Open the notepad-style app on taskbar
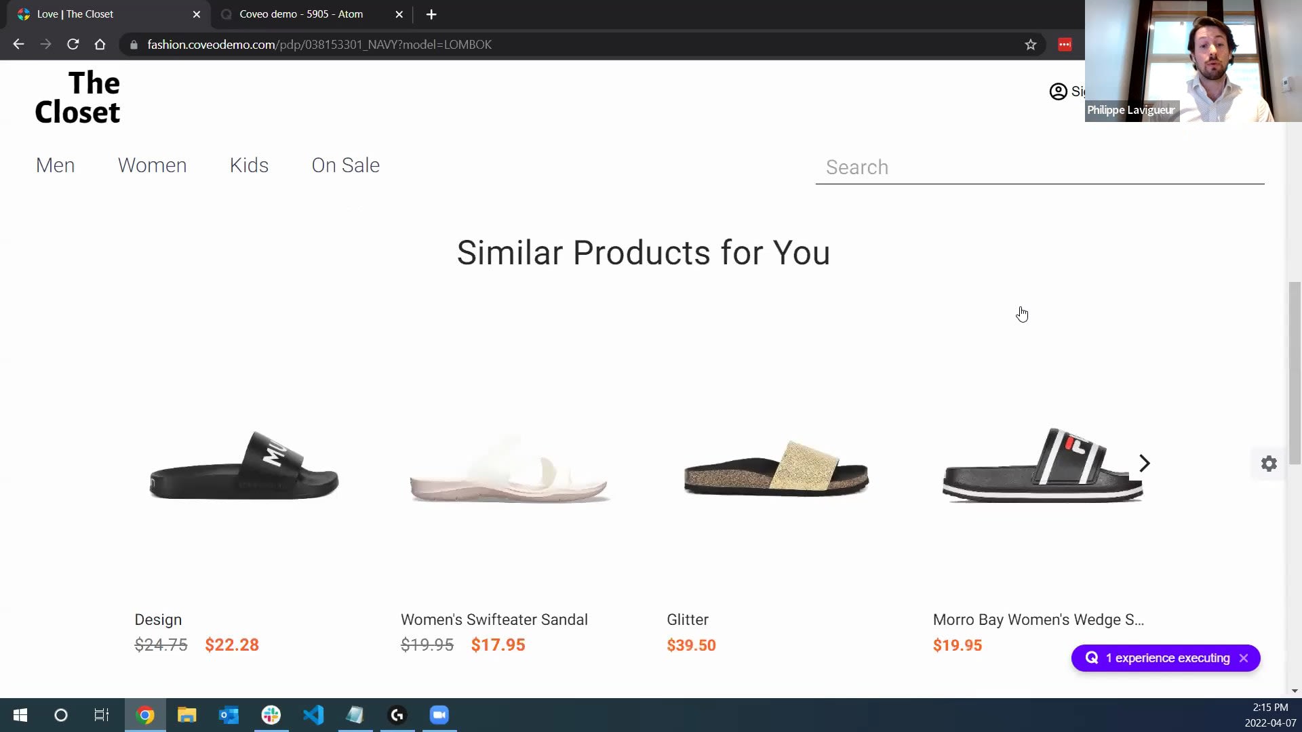This screenshot has height=732, width=1302. 355,715
